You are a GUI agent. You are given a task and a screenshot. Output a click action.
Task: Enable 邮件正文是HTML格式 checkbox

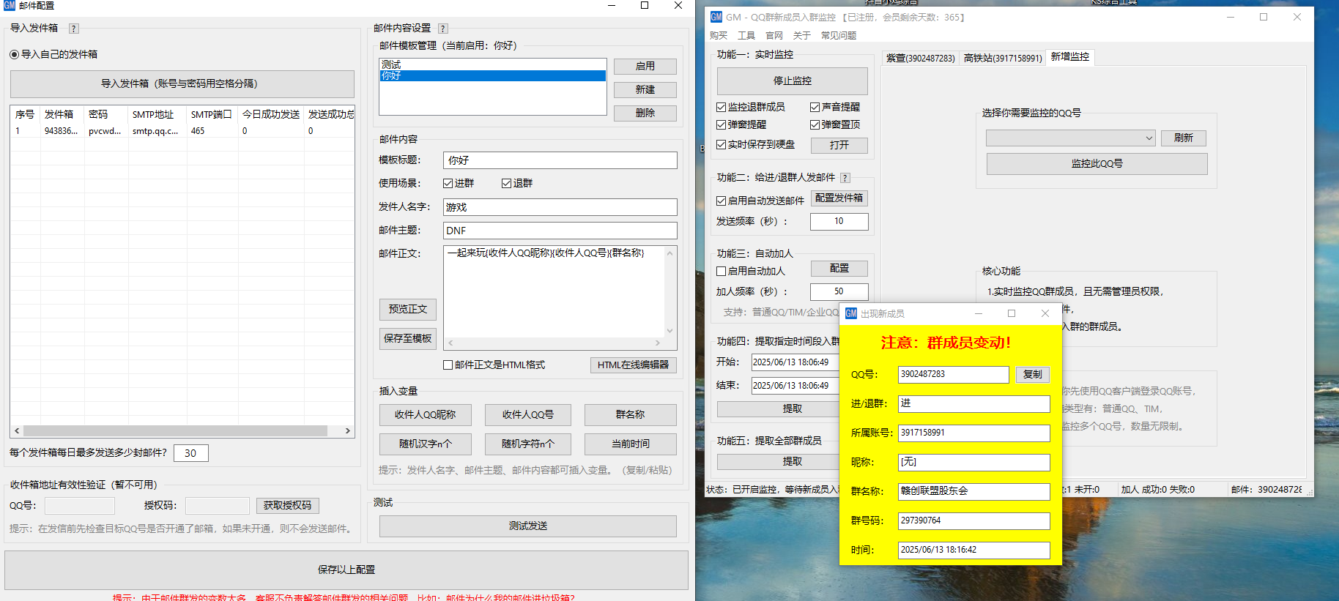coord(448,365)
